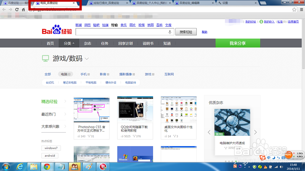Click the Baidu Jingyan logo
The image size is (305, 171).
coord(57,30)
